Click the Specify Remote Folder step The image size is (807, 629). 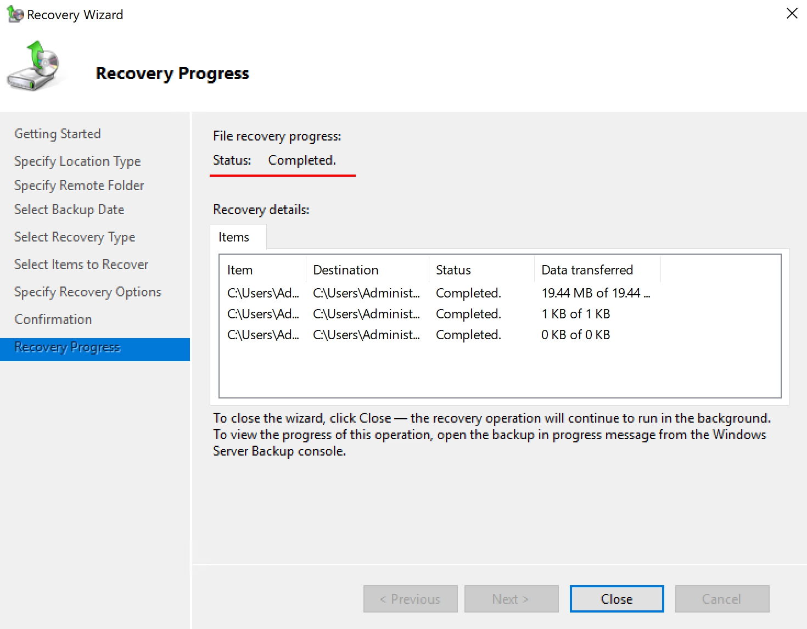click(x=79, y=186)
